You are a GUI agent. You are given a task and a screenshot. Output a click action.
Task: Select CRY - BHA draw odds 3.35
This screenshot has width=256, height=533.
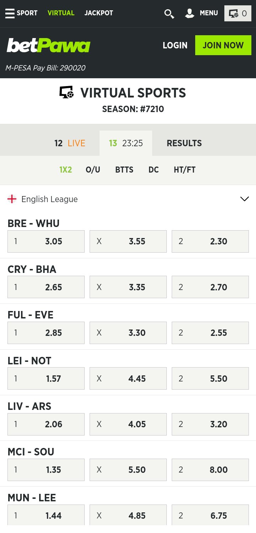128,287
